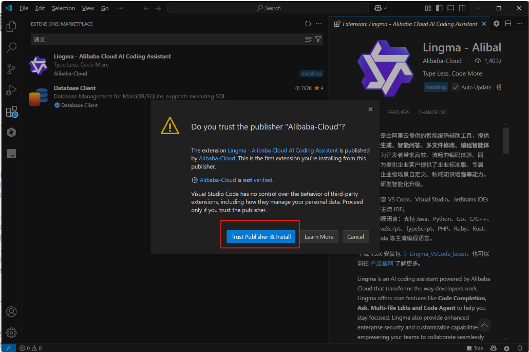Toggle the Auto Update checkbox
The height and width of the screenshot is (352, 529).
pyautogui.click(x=456, y=87)
